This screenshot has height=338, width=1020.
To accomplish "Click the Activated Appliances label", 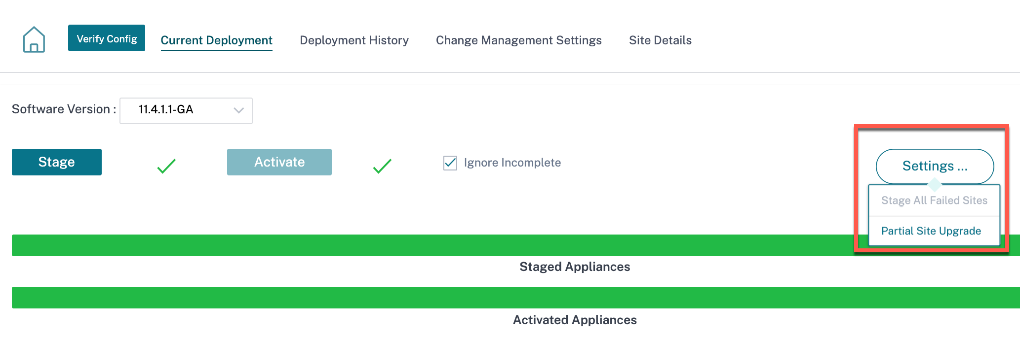I will coord(575,320).
